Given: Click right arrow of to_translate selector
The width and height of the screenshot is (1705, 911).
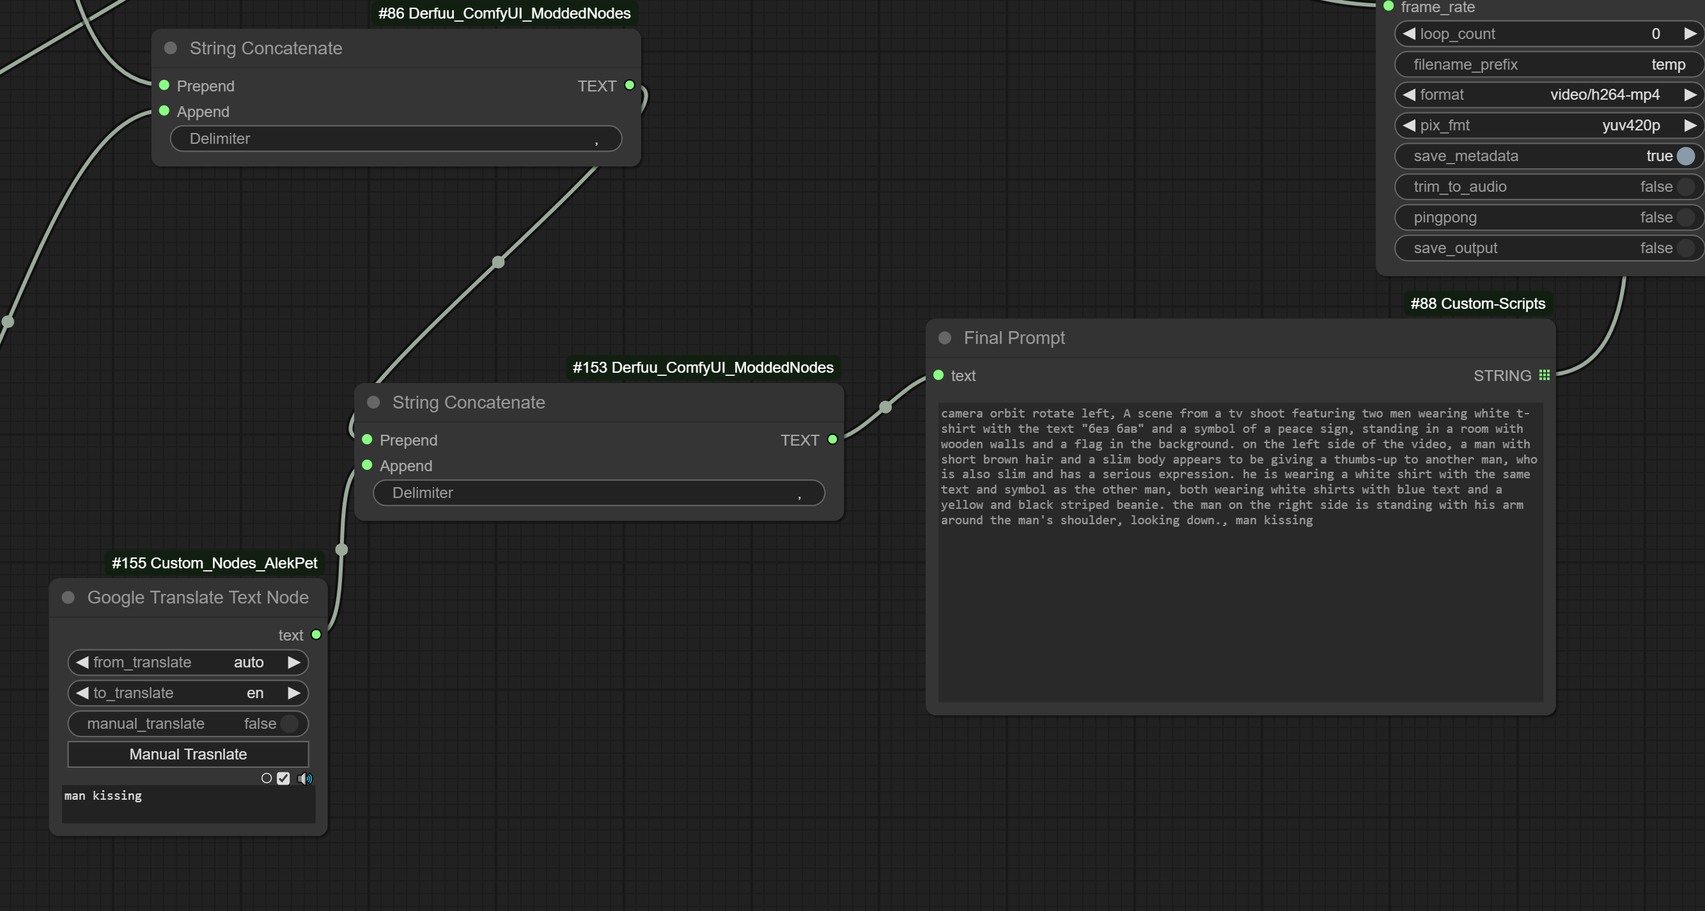Looking at the screenshot, I should [294, 693].
